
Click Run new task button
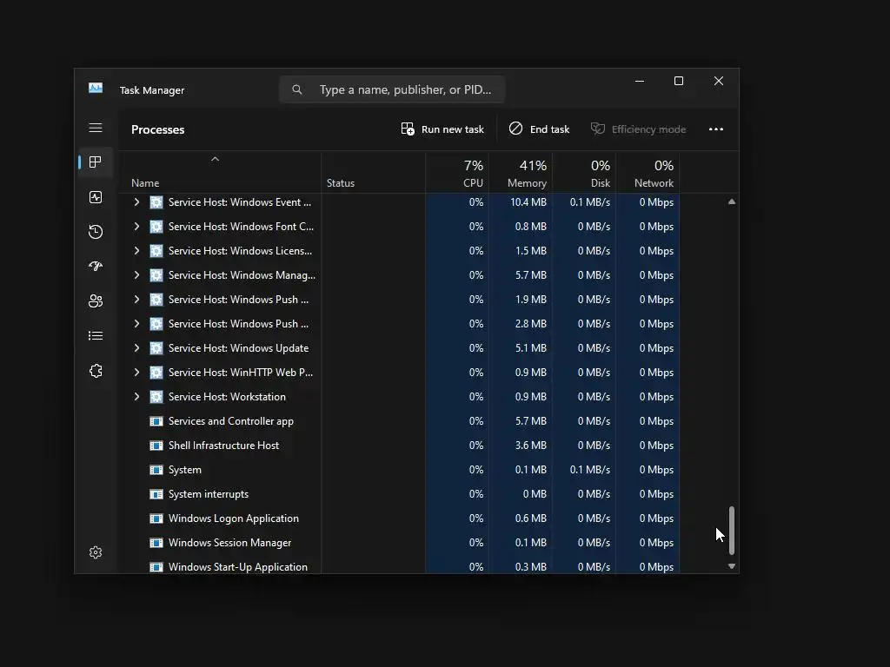[x=442, y=129]
